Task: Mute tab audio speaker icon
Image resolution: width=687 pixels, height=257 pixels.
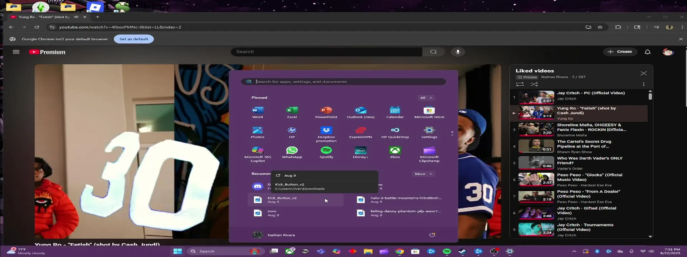Action: pos(76,17)
